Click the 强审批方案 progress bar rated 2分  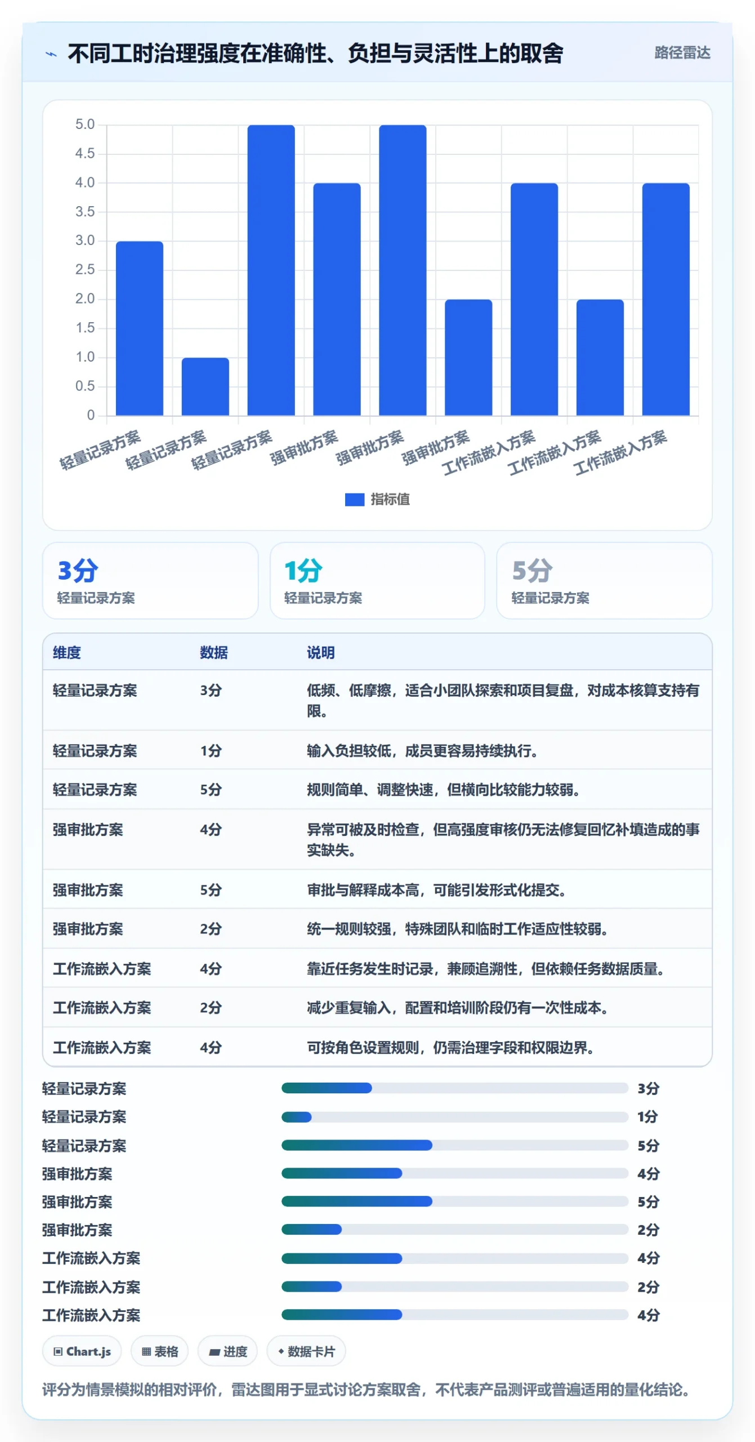coord(455,1230)
